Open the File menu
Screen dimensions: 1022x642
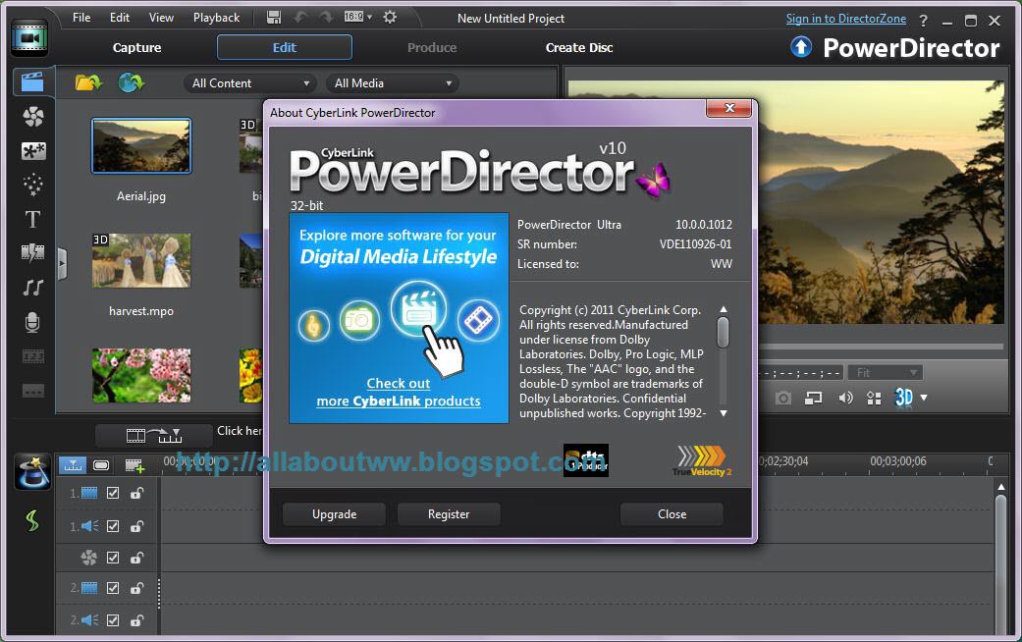[81, 18]
